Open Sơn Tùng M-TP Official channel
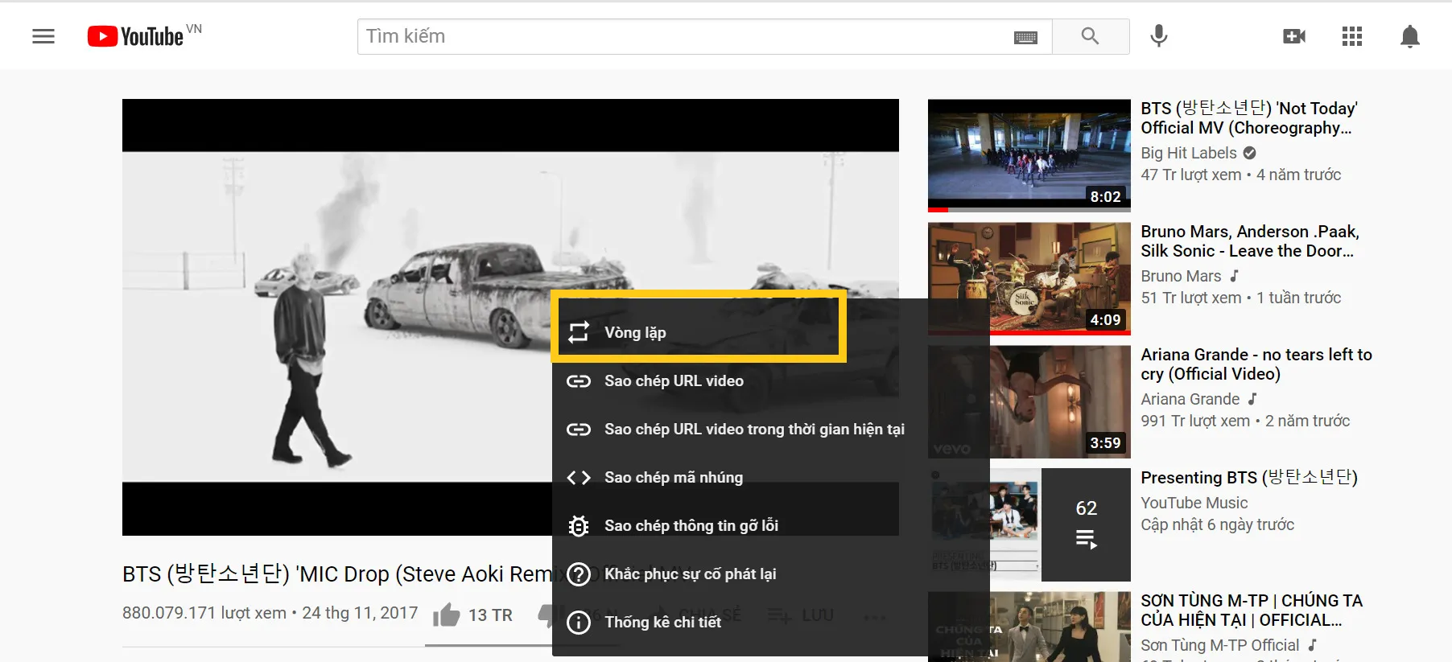The width and height of the screenshot is (1452, 662). 1220,645
